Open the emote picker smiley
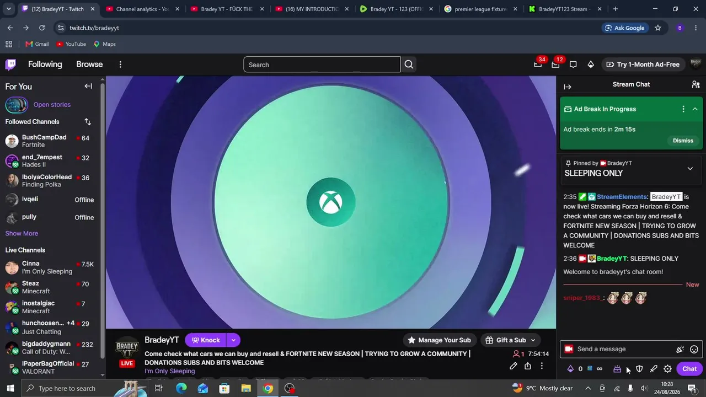Image resolution: width=706 pixels, height=397 pixels. pyautogui.click(x=694, y=349)
